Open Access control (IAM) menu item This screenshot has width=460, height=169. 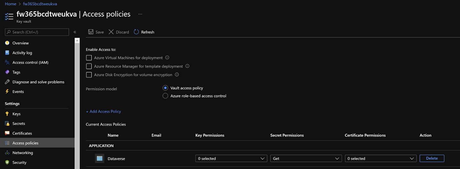click(x=30, y=62)
